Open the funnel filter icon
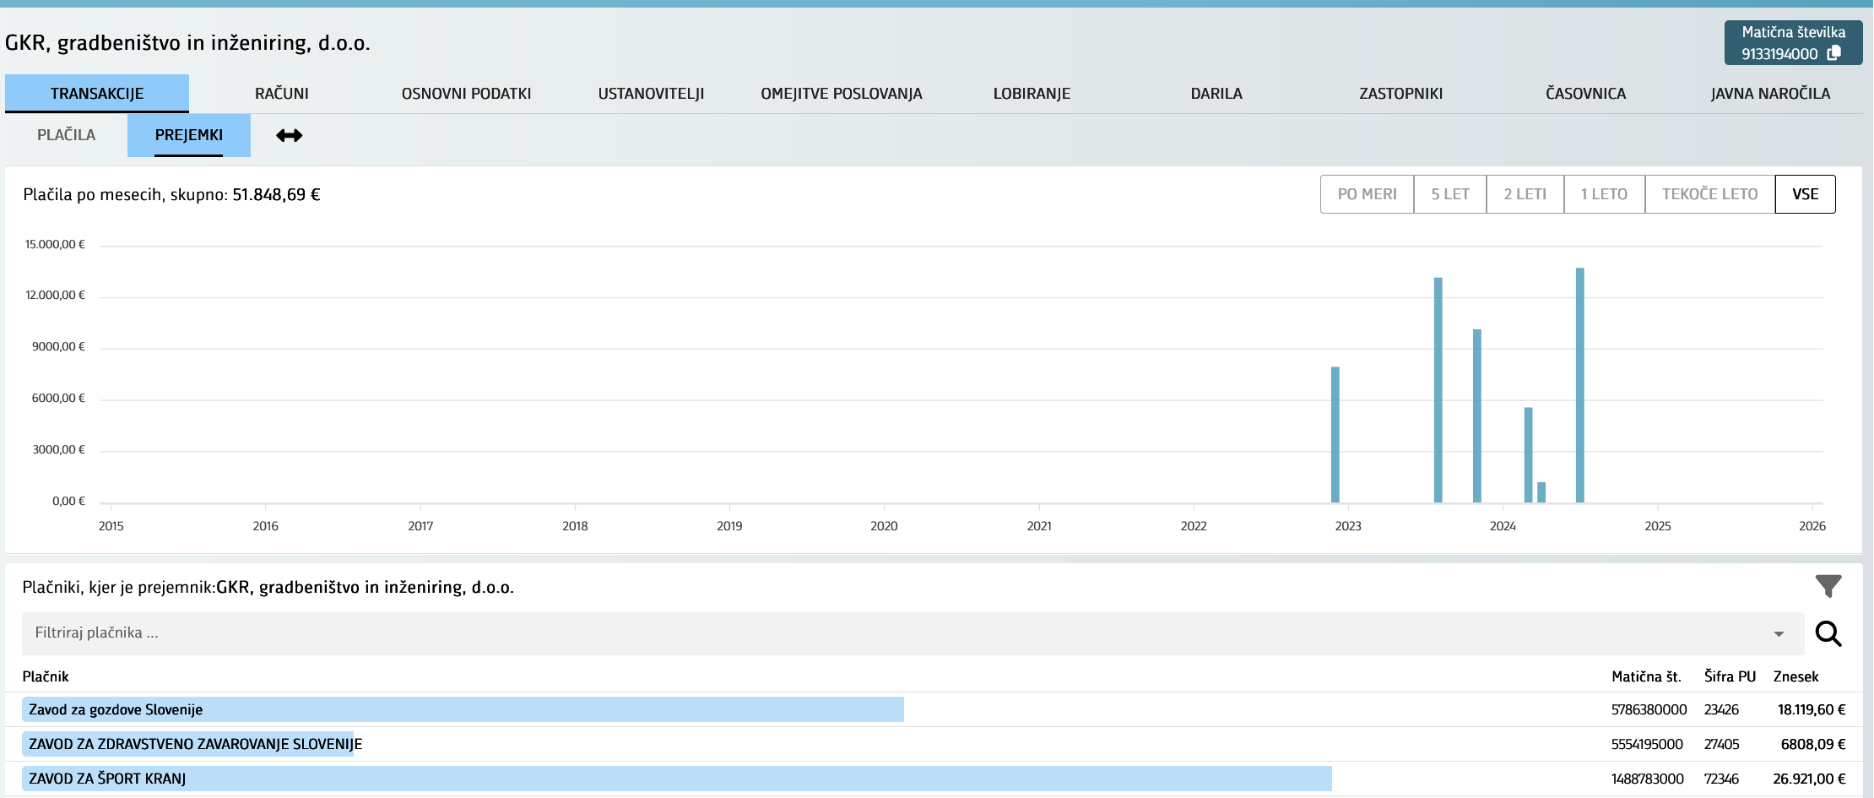This screenshot has width=1874, height=798. [1828, 585]
